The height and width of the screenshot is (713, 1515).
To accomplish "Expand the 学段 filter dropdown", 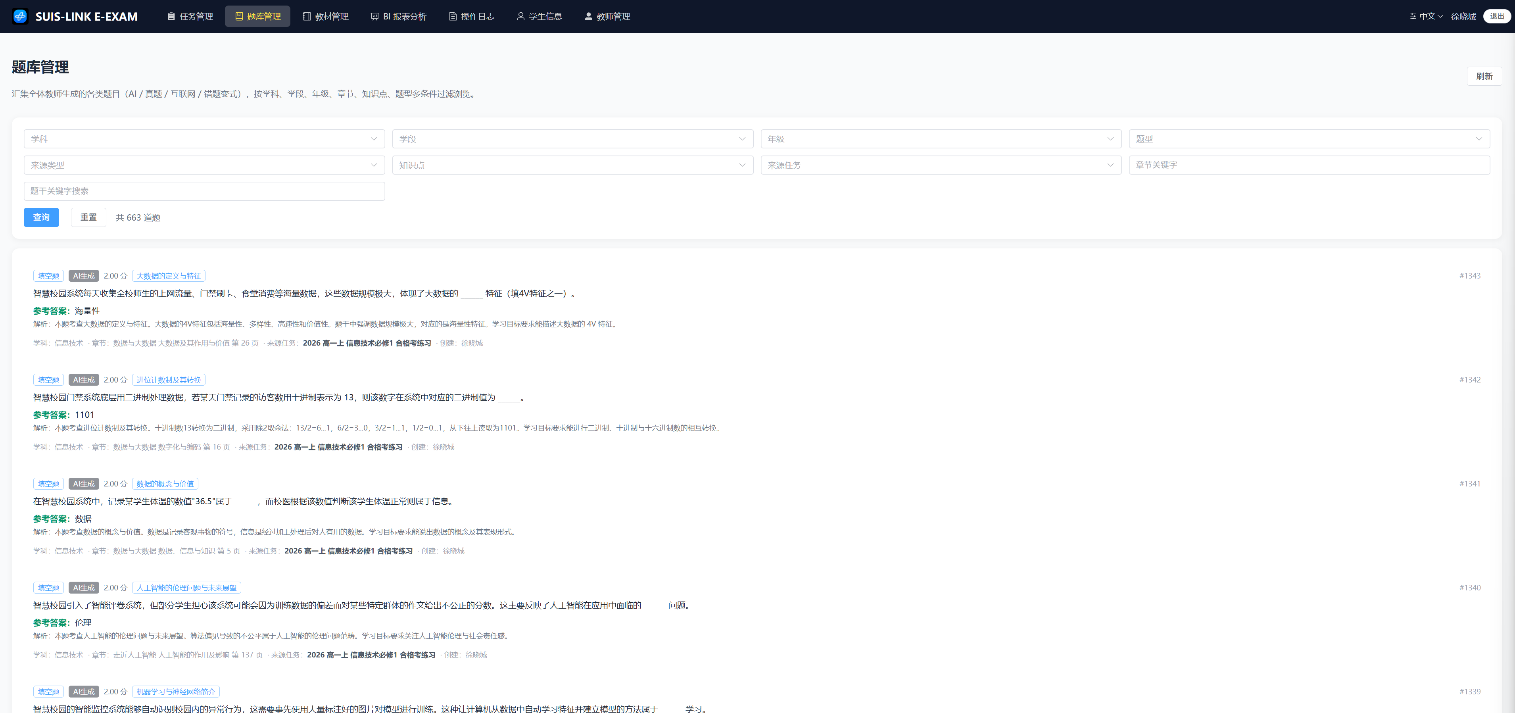I will [x=572, y=139].
